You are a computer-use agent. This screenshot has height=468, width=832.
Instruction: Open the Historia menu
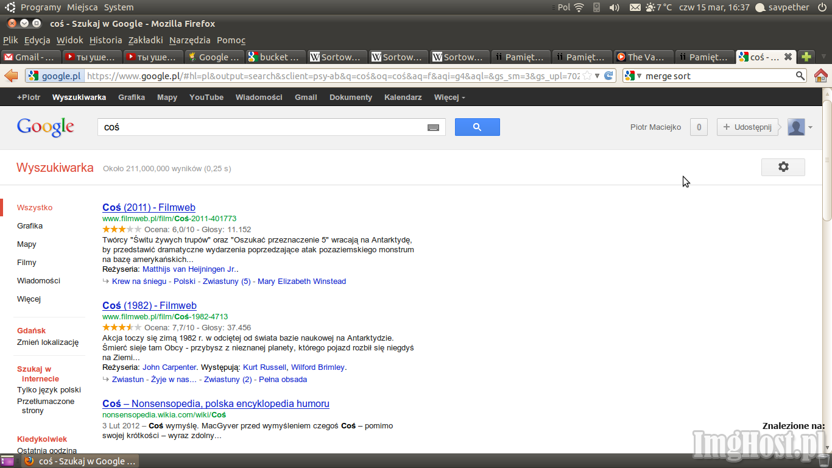click(106, 40)
